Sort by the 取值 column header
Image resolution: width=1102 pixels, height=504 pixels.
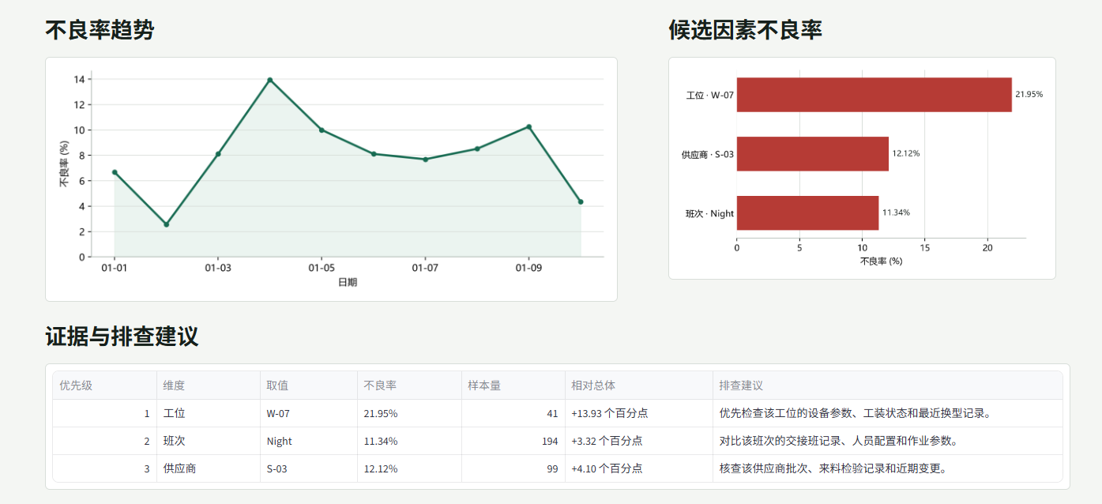pos(309,386)
